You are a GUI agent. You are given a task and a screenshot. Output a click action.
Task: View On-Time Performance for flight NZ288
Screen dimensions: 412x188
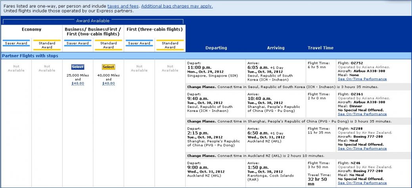tap(362, 148)
